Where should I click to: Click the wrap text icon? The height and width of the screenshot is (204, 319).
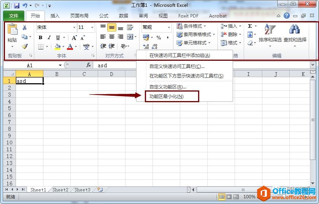(130, 27)
